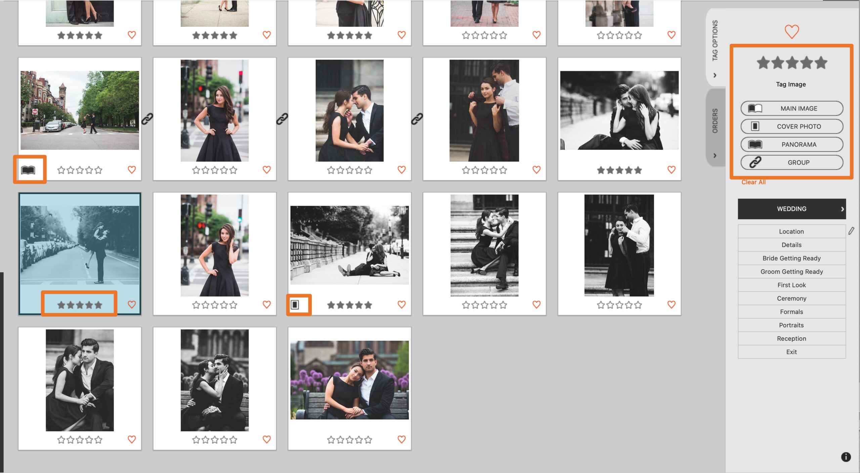Select the Ceremony tag
860x473 pixels.
coord(791,298)
